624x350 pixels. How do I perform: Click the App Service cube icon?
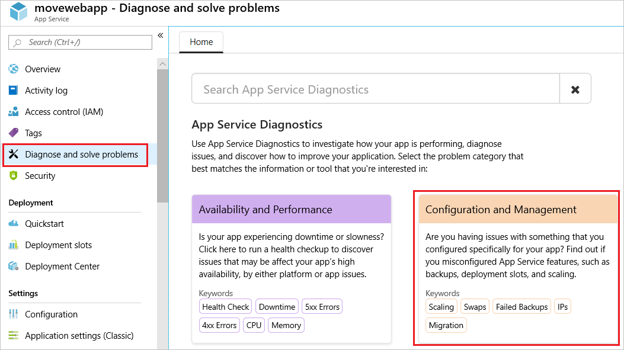tap(18, 11)
